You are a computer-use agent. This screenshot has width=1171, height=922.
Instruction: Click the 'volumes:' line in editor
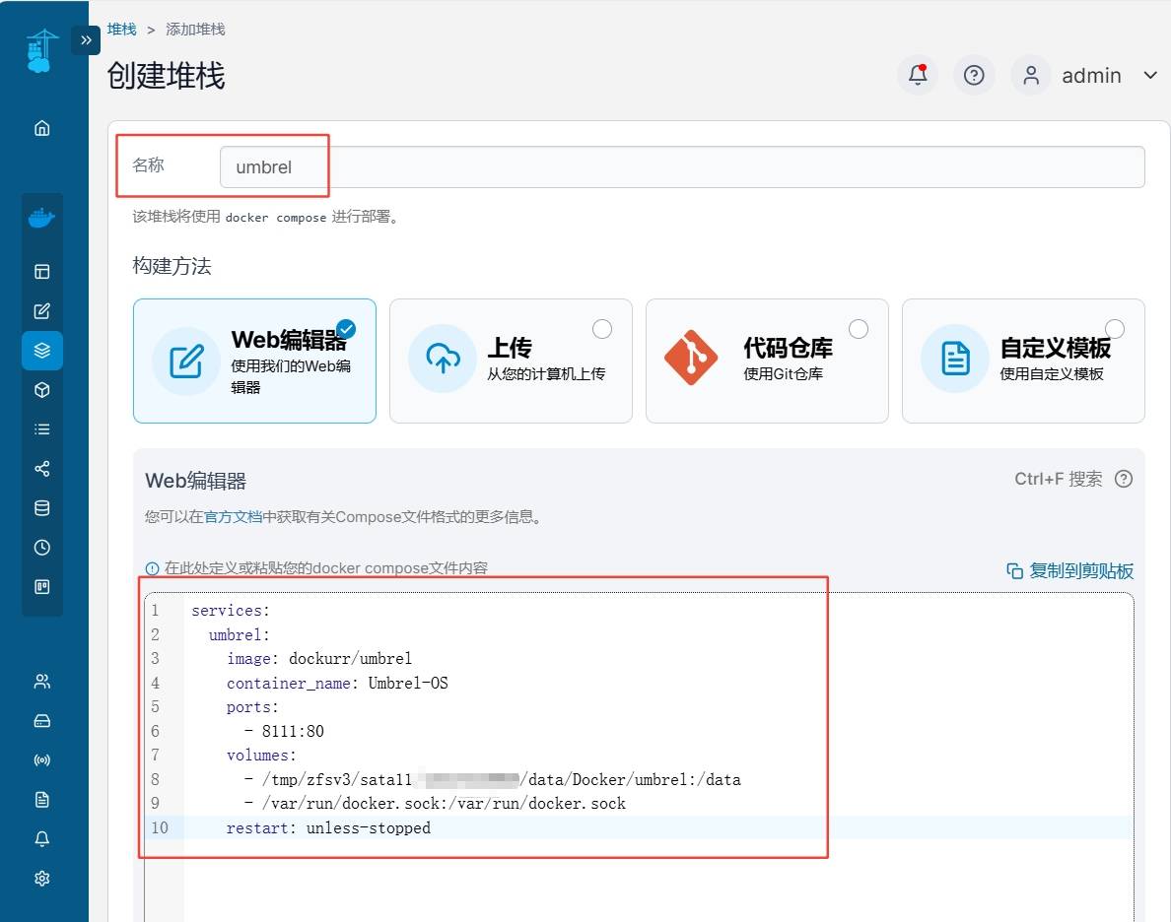[261, 755]
